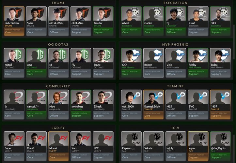236x163 pixels.
Task: Select old chicken's EHOME player card
Action: (14, 21)
